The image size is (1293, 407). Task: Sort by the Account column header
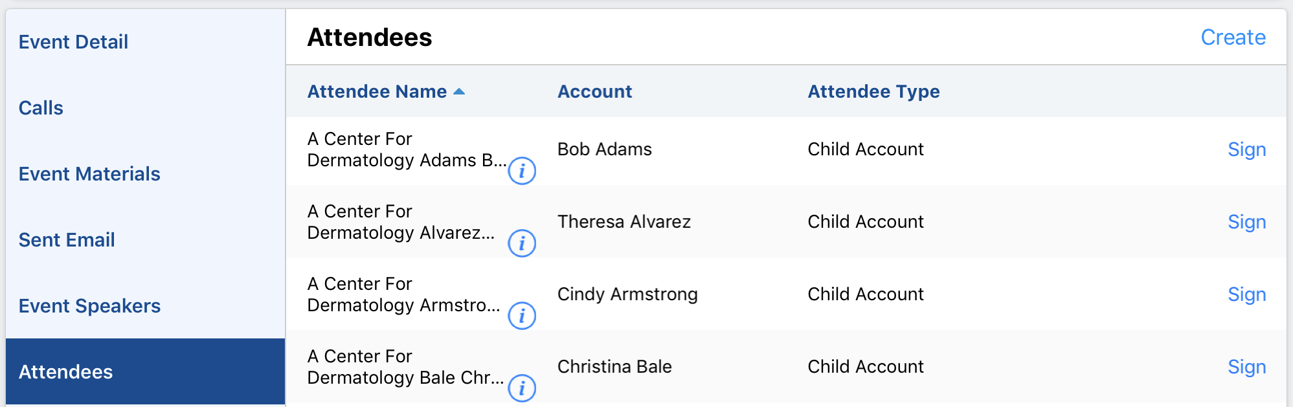pyautogui.click(x=594, y=92)
